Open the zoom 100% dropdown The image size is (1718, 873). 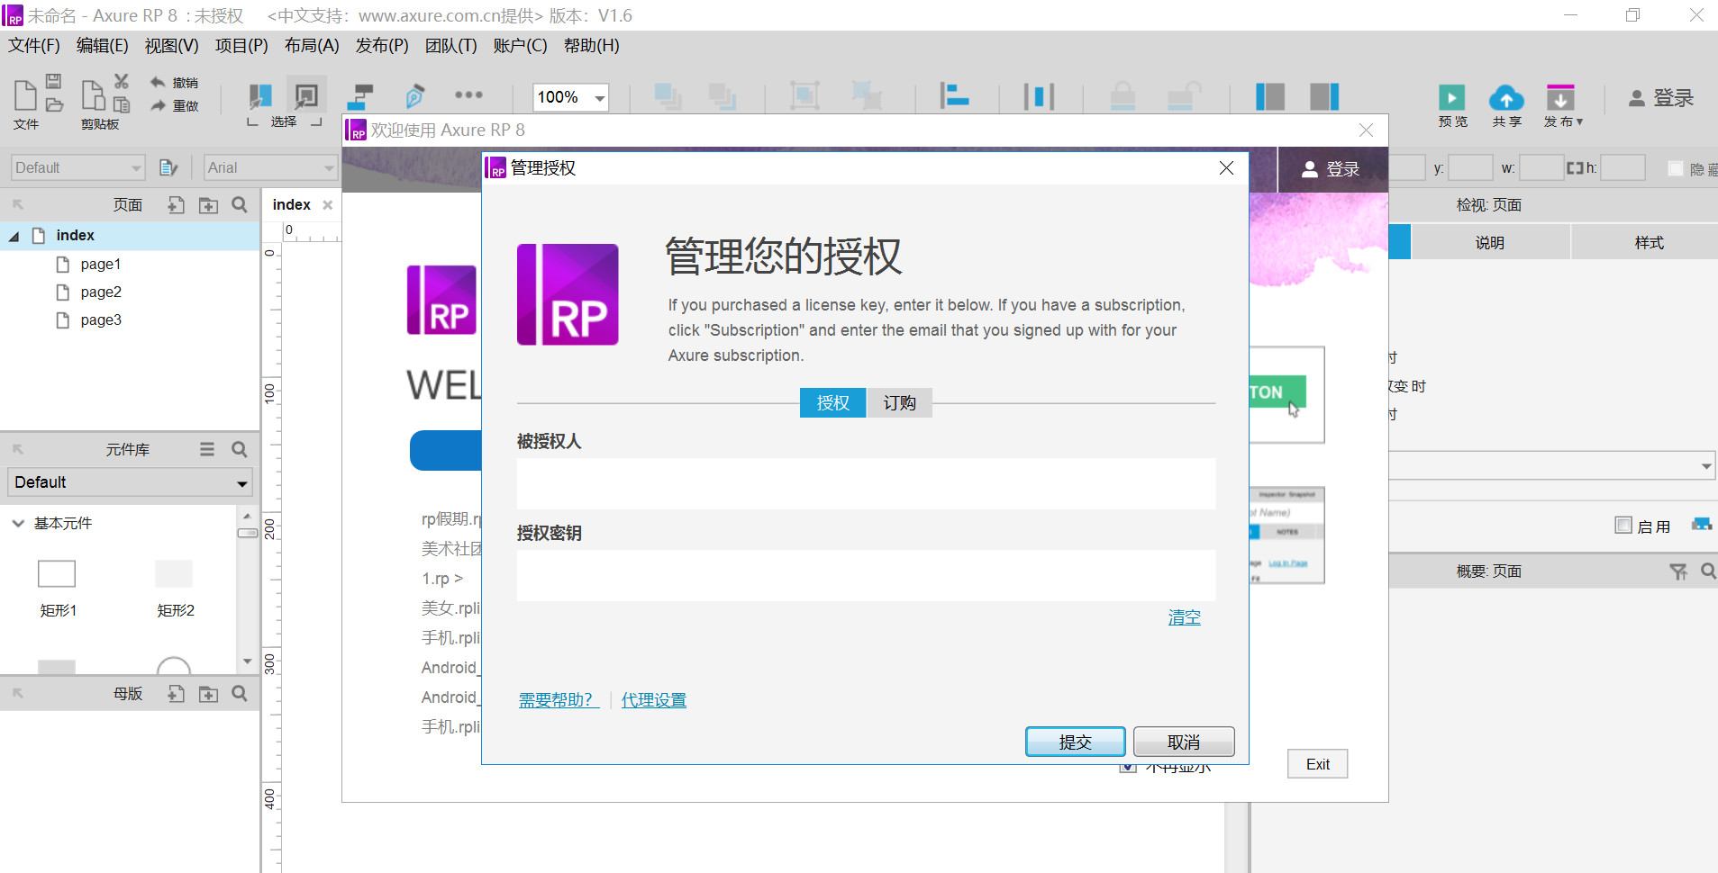(599, 97)
